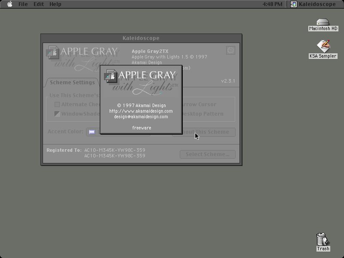Viewport: 344px width, 258px height.
Task: Click the "Registered To:" label
Action: click(x=64, y=150)
